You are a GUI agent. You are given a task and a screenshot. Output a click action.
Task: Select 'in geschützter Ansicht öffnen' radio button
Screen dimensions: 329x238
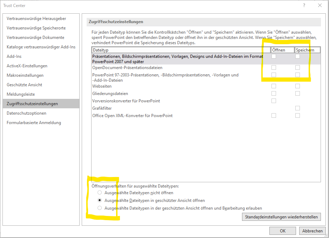coord(100,200)
